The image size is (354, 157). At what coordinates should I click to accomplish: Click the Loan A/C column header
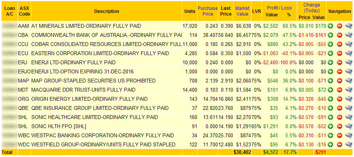coord(10,11)
